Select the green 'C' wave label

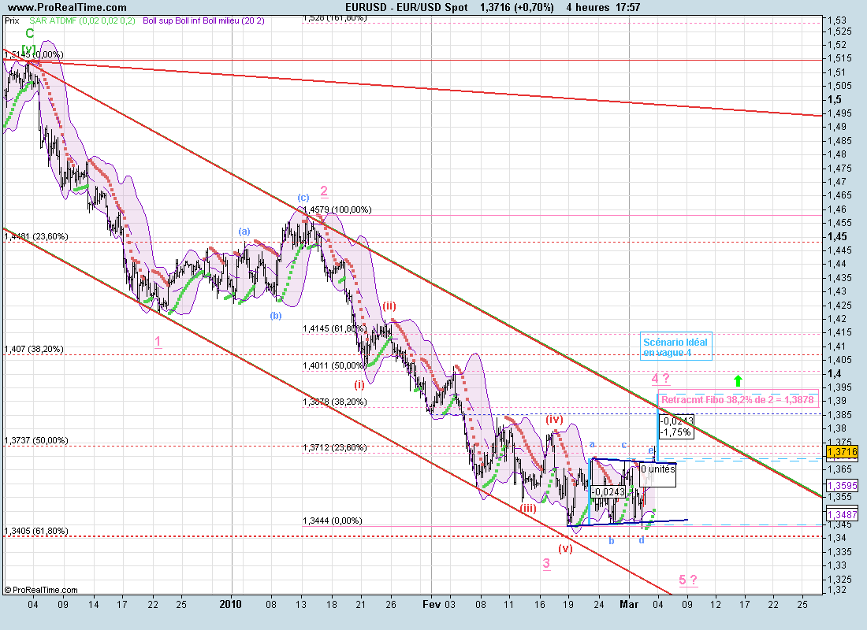[29, 34]
